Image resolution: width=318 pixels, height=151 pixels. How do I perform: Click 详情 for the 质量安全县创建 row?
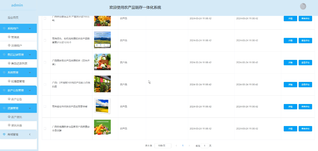click(290, 128)
